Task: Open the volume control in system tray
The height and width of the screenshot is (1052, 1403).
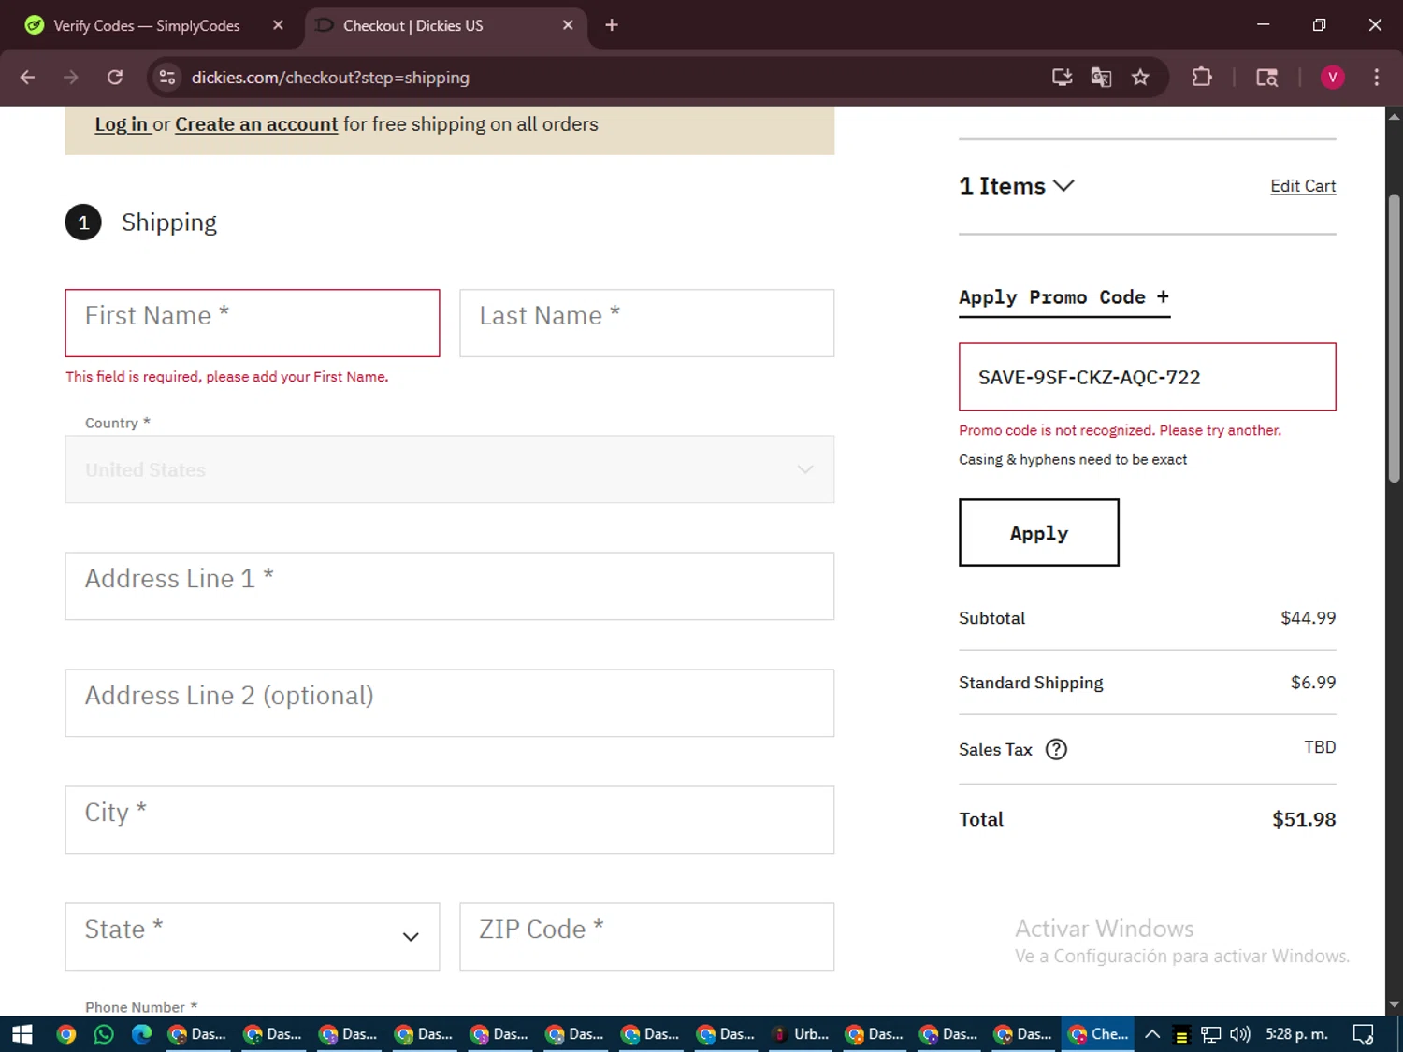Action: click(x=1240, y=1034)
